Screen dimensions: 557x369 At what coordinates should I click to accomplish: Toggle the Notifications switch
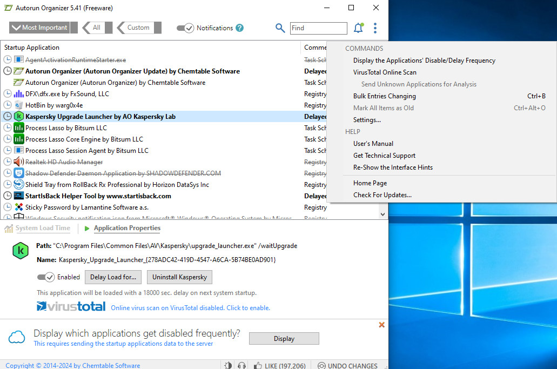pyautogui.click(x=185, y=28)
